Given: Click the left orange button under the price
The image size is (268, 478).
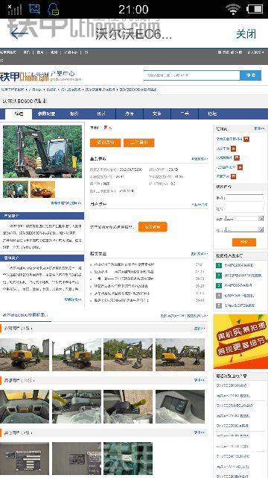Looking at the screenshot, I should tap(106, 143).
